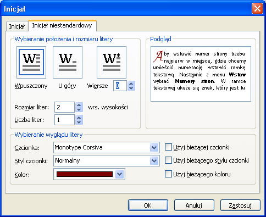This screenshot has width=266, height=217.
Task: Pick the Wiersze lines position icon
Action: (x=112, y=62)
